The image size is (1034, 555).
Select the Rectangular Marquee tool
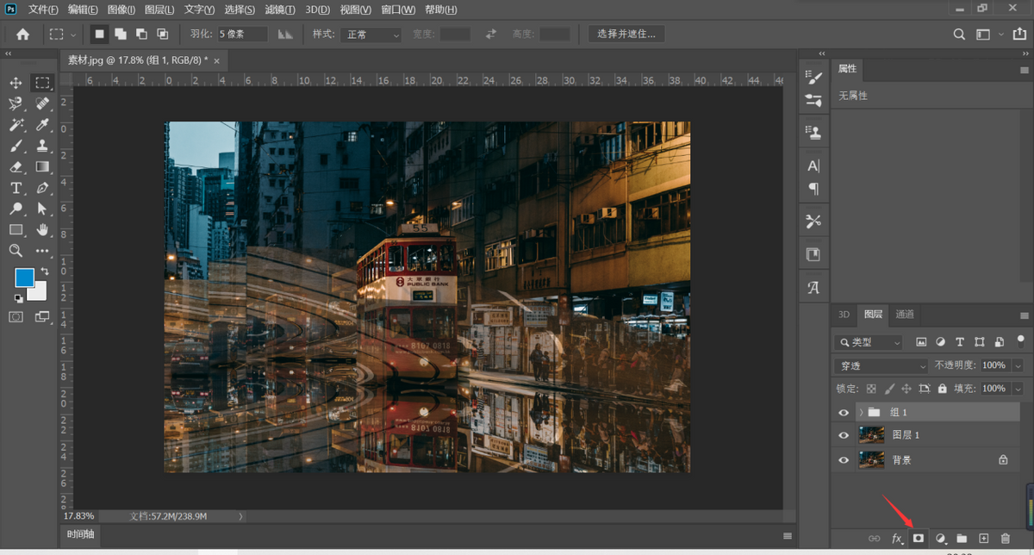tap(42, 83)
